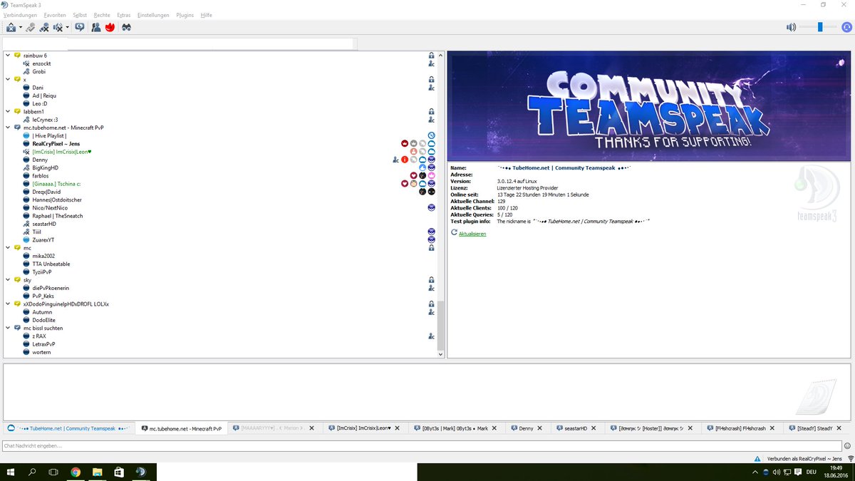Open the contacts toolbar icon
The height and width of the screenshot is (481, 855).
[x=95, y=27]
